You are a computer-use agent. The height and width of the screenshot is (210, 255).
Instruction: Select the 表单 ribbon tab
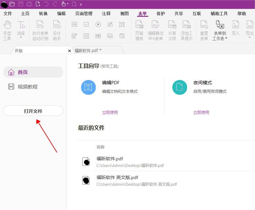[x=142, y=13]
